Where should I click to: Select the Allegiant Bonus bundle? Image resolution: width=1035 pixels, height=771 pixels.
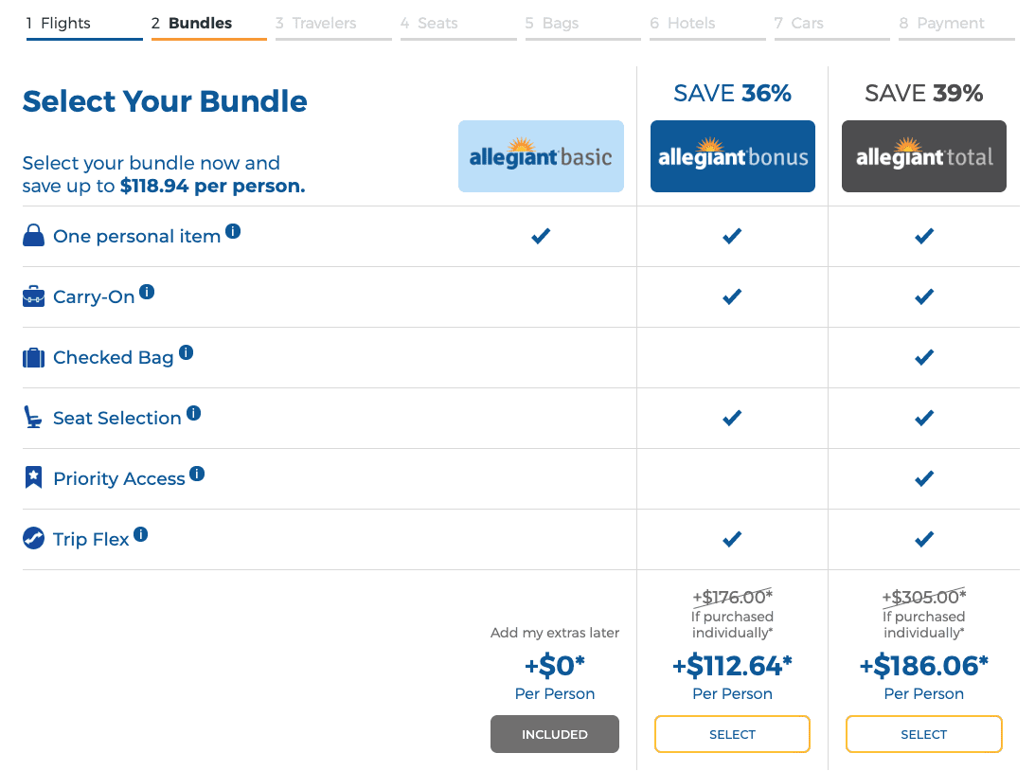point(731,734)
